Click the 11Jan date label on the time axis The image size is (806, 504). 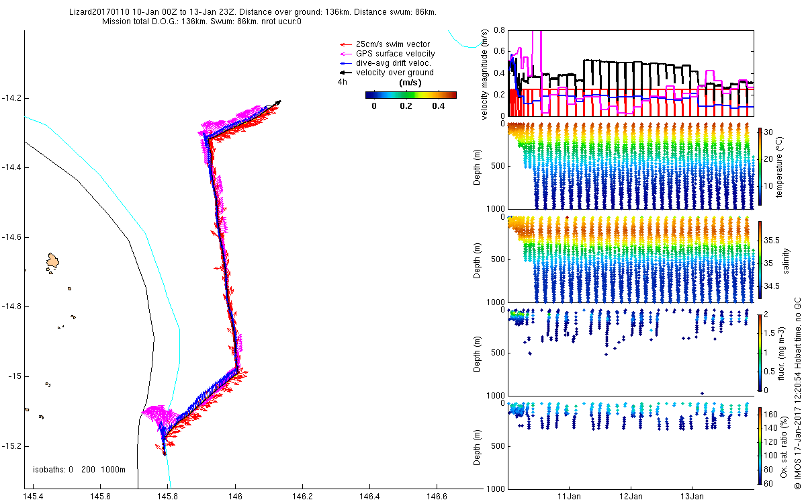coord(570,497)
